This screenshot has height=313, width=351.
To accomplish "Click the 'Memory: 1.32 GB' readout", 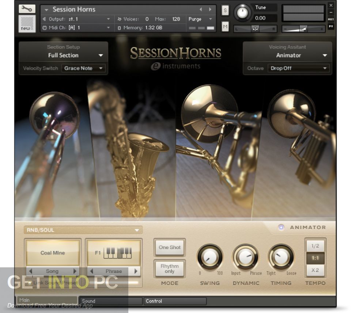I will tap(143, 28).
